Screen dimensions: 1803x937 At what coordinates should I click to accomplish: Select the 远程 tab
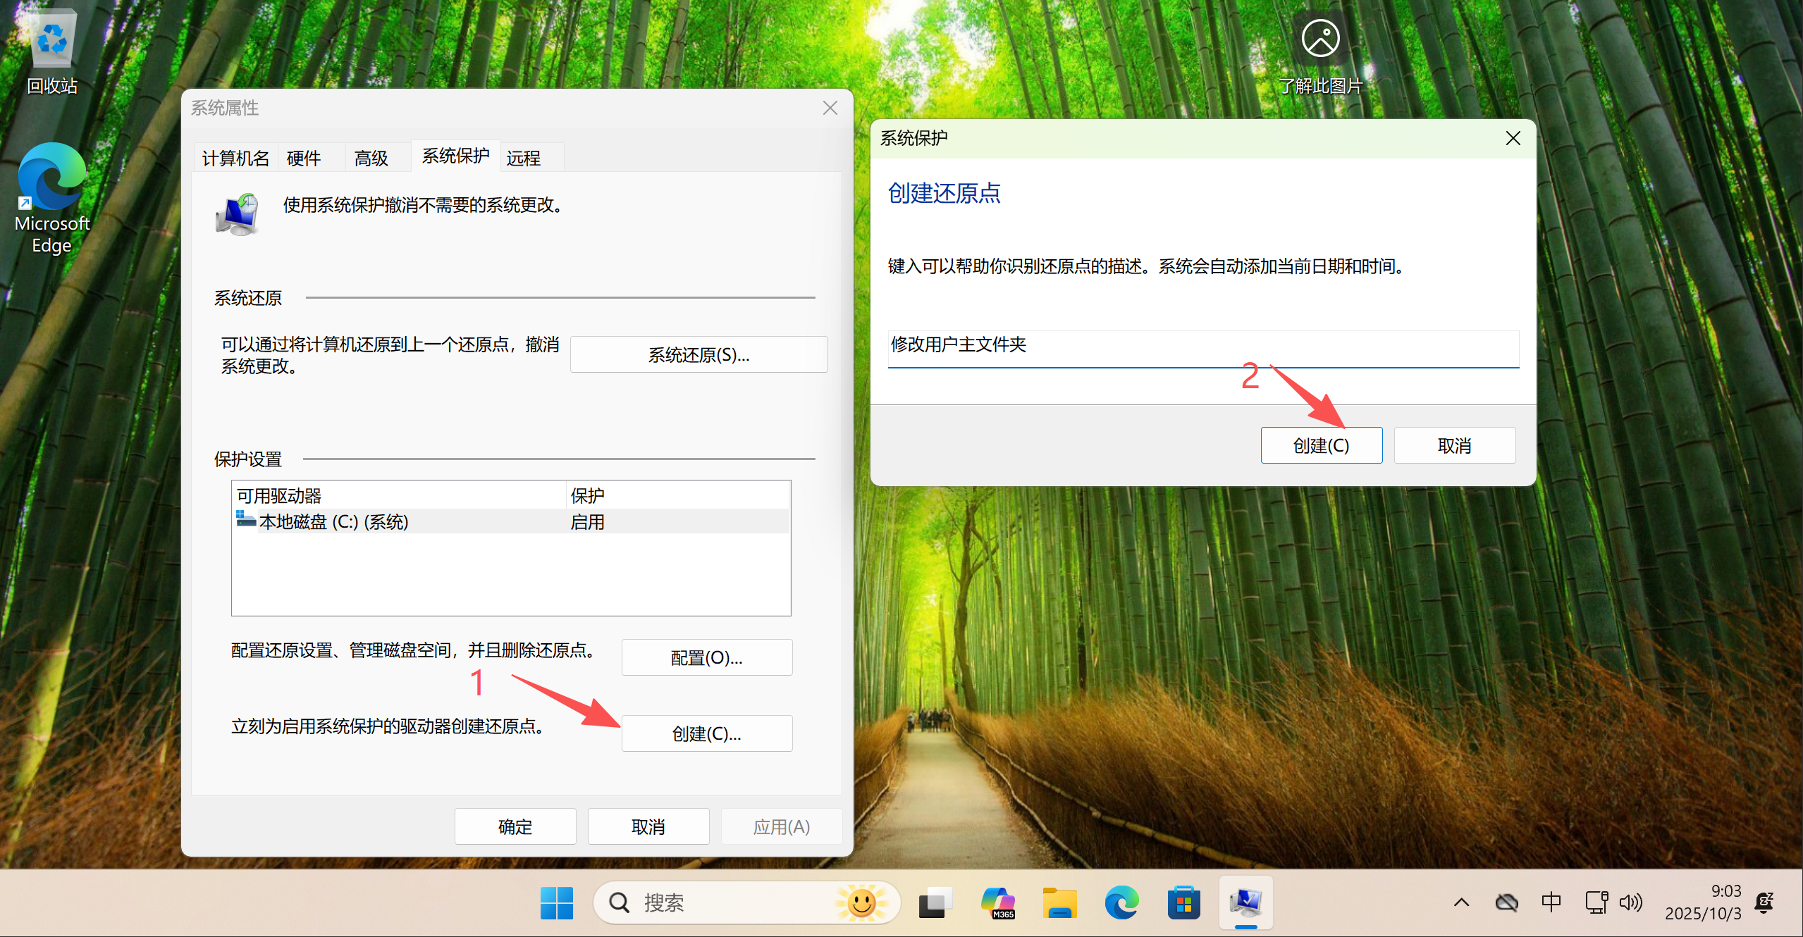click(x=524, y=158)
